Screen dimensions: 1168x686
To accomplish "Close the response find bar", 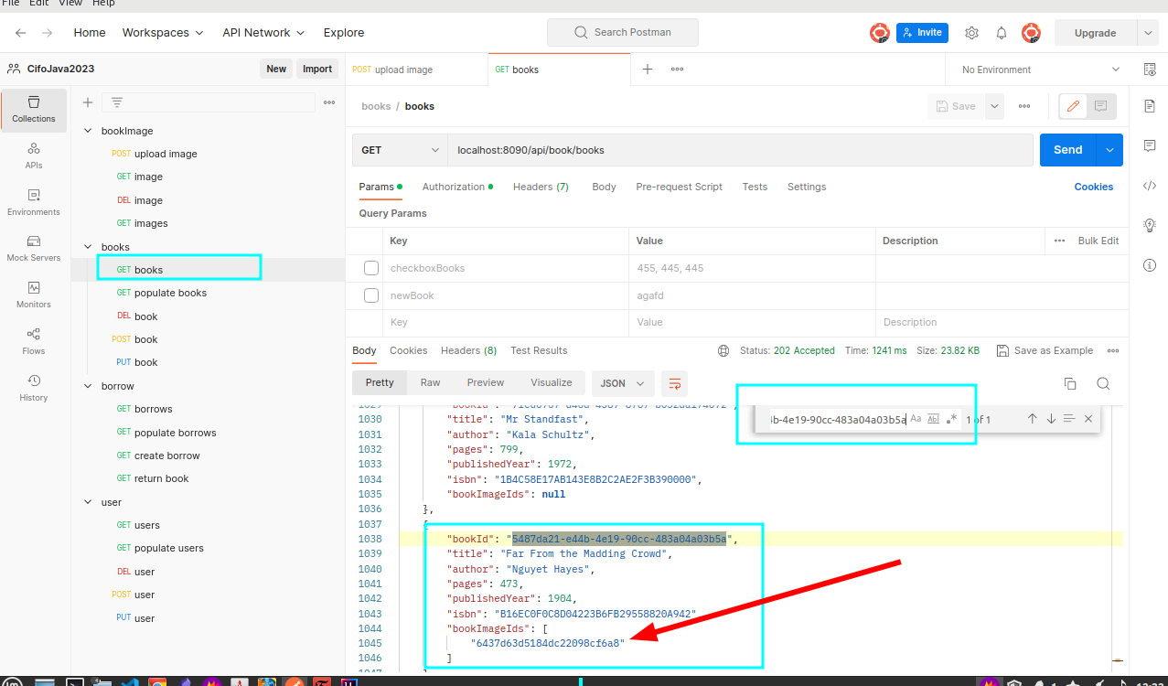I will click(x=1088, y=419).
